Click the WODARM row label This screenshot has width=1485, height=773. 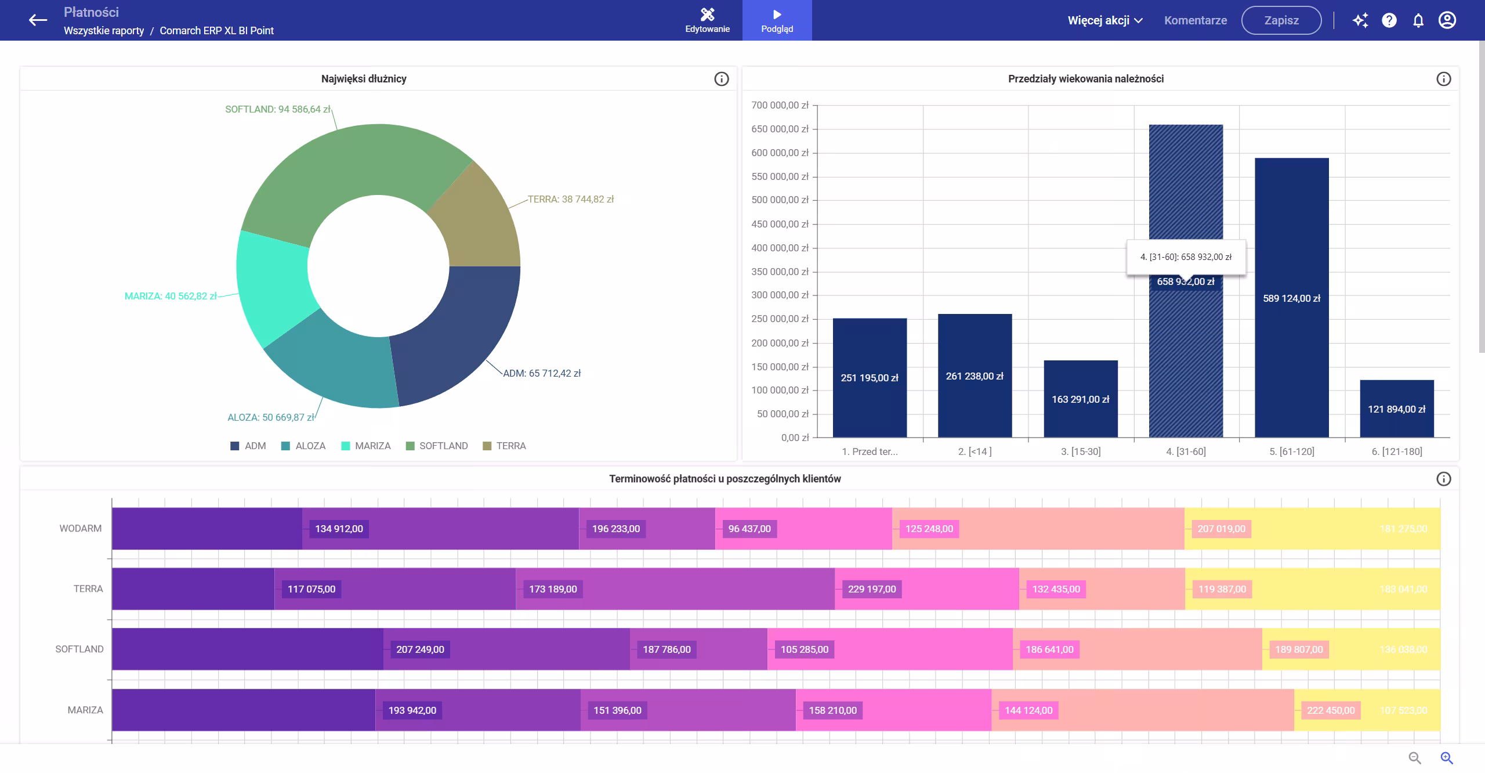coord(81,529)
